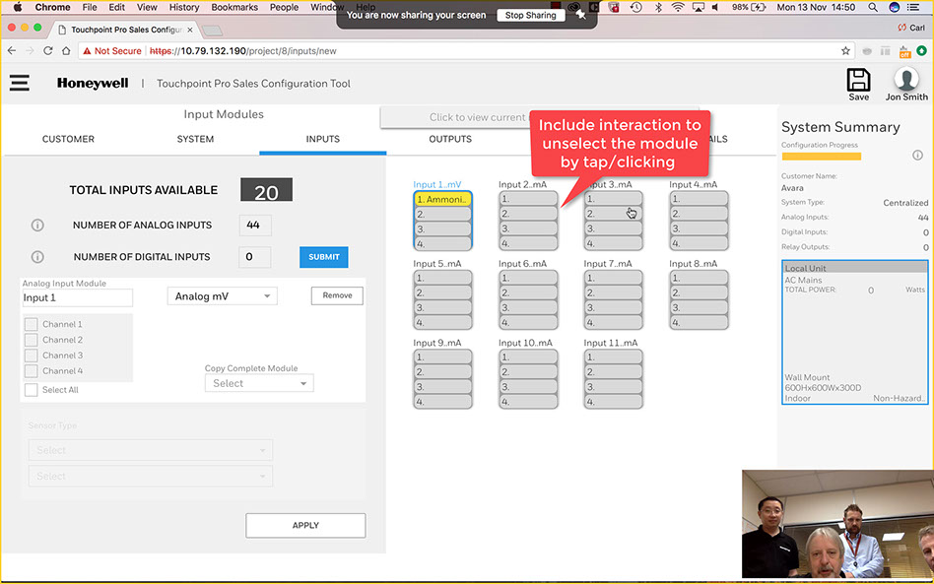This screenshot has width=934, height=584.
Task: Click info icon next to Configuration Progress
Action: coord(917,156)
